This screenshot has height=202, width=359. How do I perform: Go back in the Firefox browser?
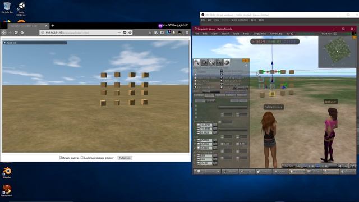[x=4, y=33]
